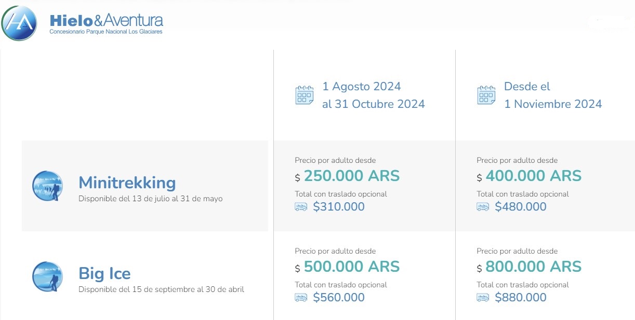Click the $880.000 total with transfer

(x=520, y=298)
